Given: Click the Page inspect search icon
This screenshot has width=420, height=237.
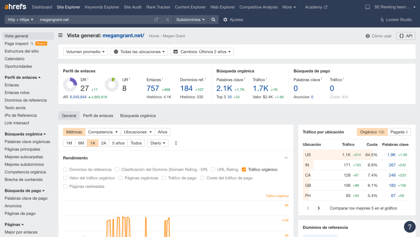Looking at the screenshot, I should click(32, 43).
